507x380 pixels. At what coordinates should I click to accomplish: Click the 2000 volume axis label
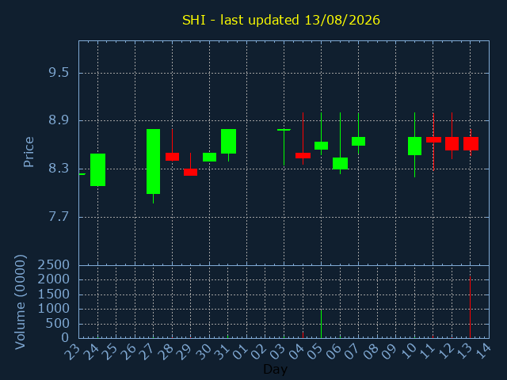point(54,279)
